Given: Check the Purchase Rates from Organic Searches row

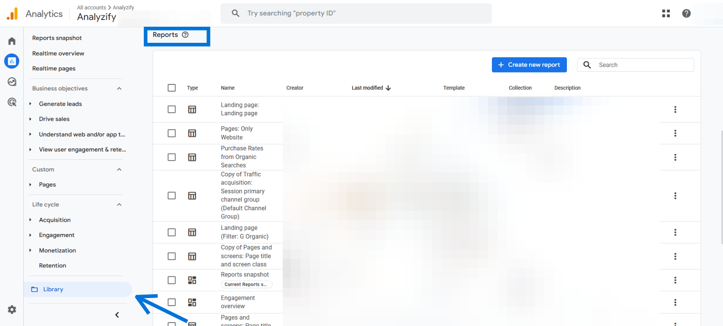Looking at the screenshot, I should pos(172,157).
